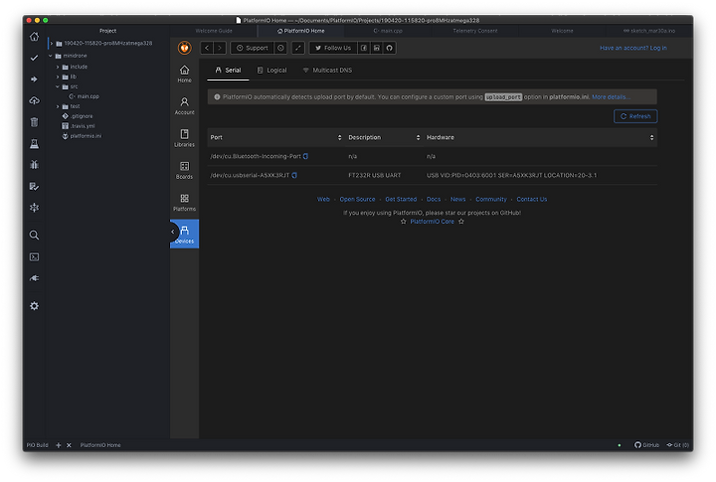
Task: Collapse the src folder
Action: [58, 86]
